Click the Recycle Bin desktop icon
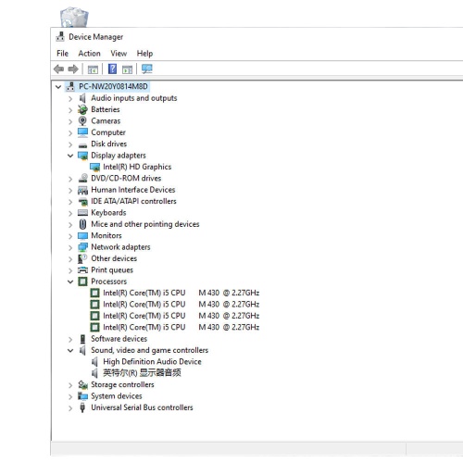This screenshot has height=463, width=463. click(74, 17)
